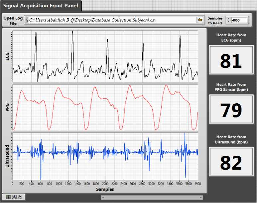
Task: Click the Ultrasound heart rate indicator showing 82
Action: click(231, 162)
